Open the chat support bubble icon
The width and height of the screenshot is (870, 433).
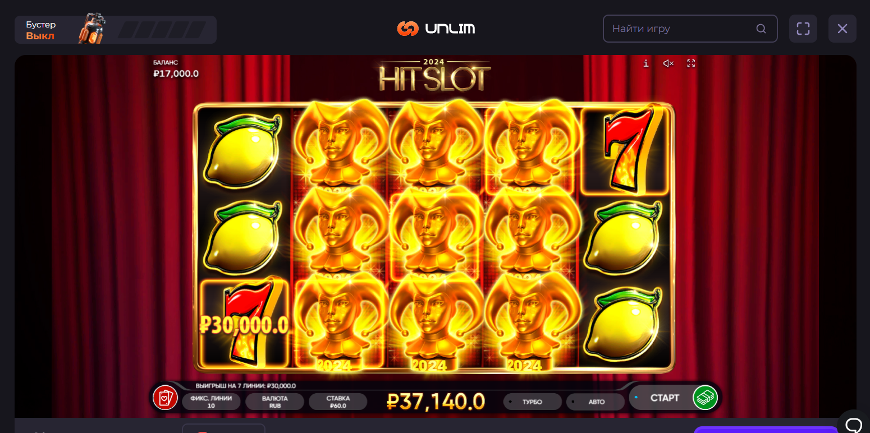click(x=854, y=423)
